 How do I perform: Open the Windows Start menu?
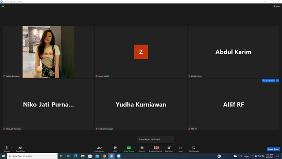(x=4, y=156)
